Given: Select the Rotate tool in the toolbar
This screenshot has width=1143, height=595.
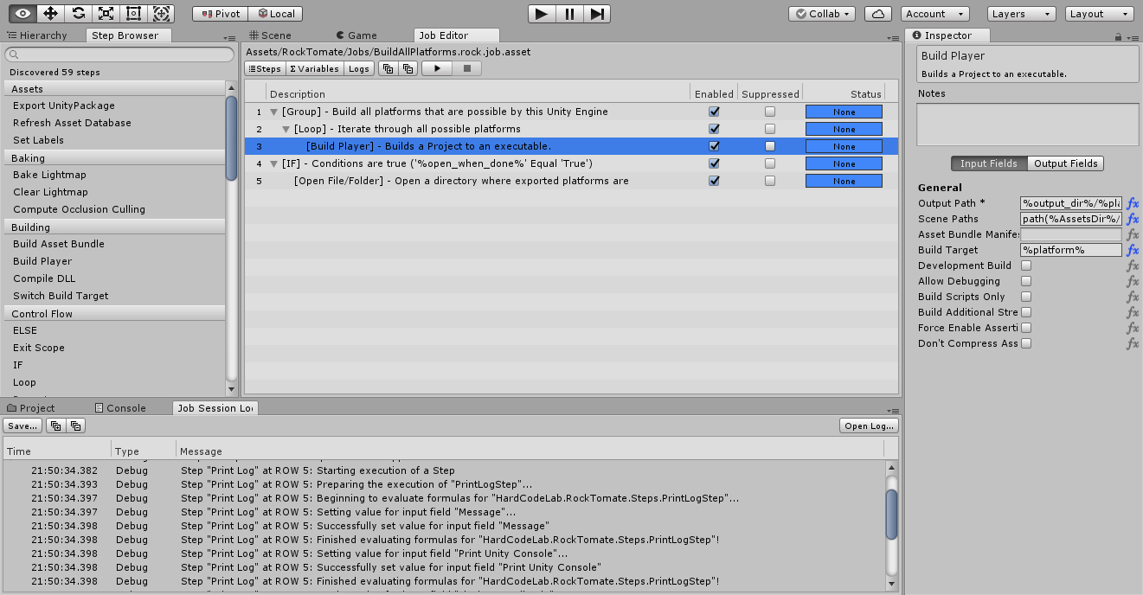Looking at the screenshot, I should (x=79, y=14).
